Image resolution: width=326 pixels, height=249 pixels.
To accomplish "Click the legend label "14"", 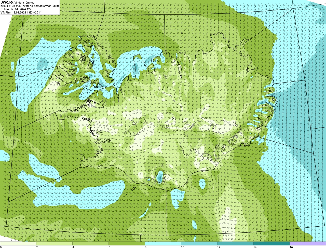I will [x=255, y=247].
